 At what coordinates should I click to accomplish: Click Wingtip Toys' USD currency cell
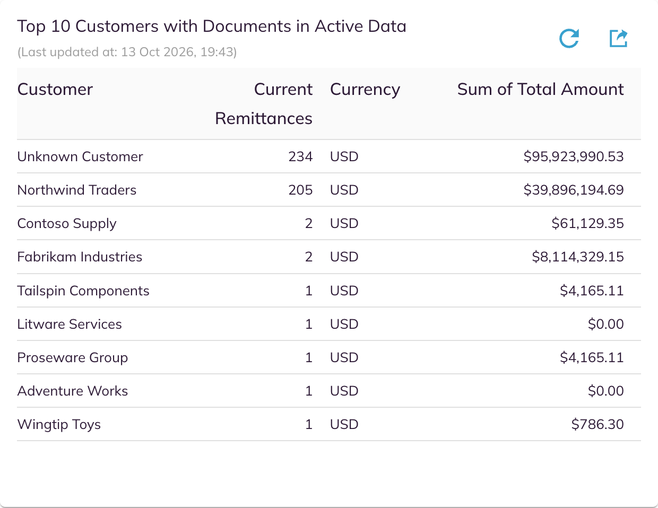pyautogui.click(x=344, y=424)
